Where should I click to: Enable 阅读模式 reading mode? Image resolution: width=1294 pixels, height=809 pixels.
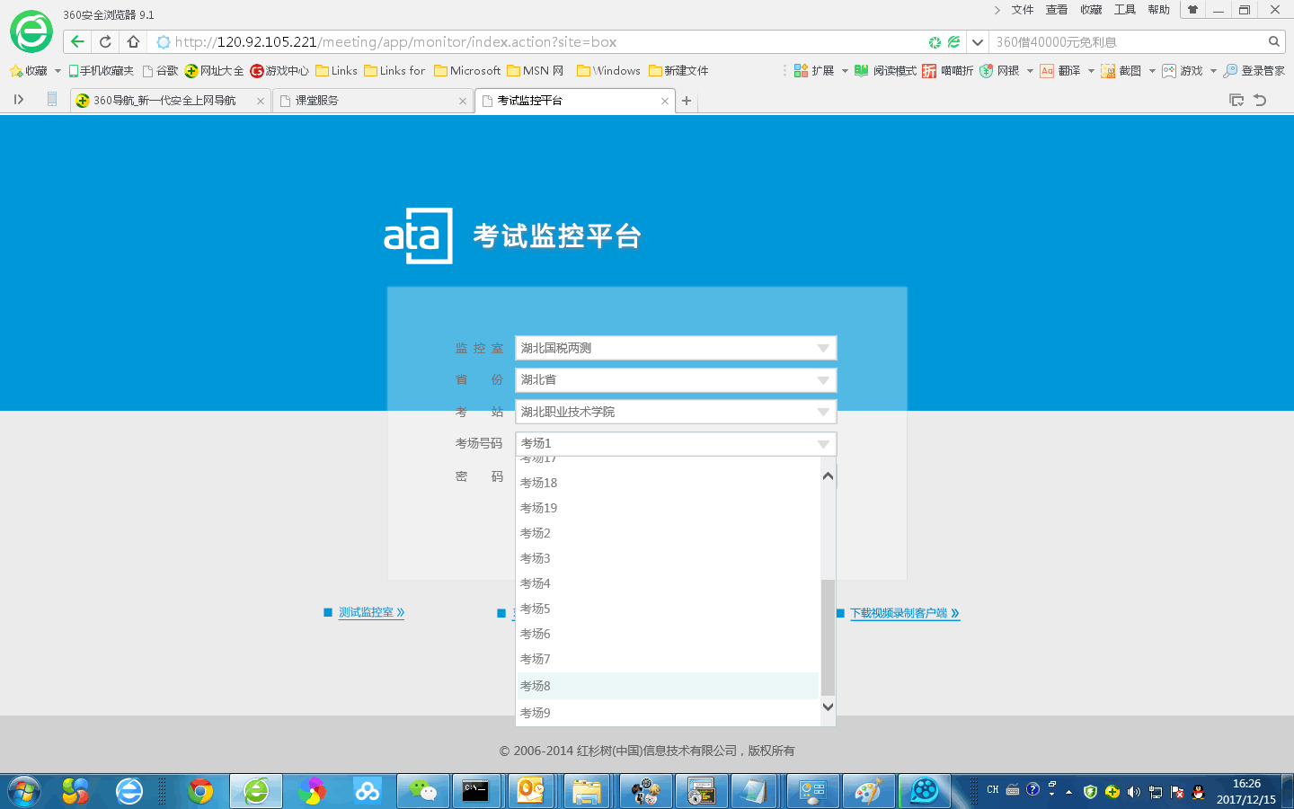(x=885, y=70)
